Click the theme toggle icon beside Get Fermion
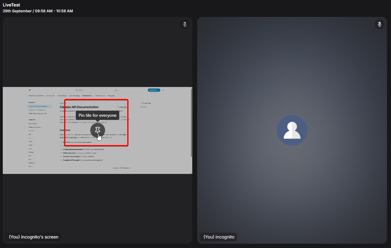 (x=163, y=90)
